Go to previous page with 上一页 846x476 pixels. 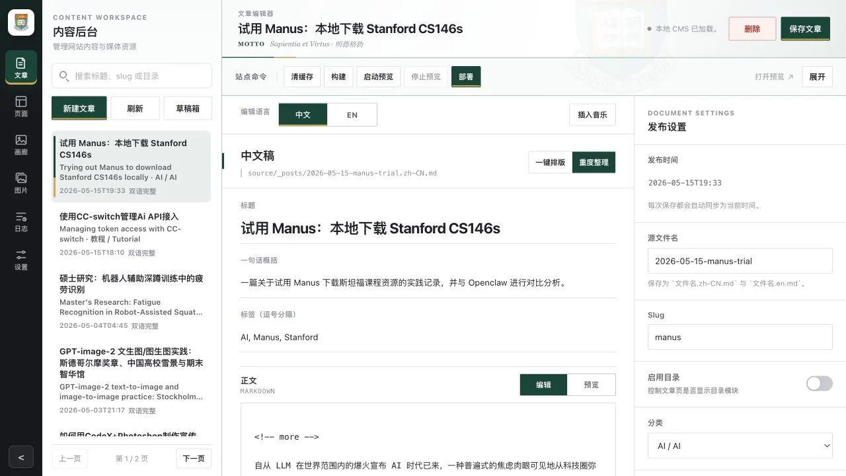click(70, 458)
